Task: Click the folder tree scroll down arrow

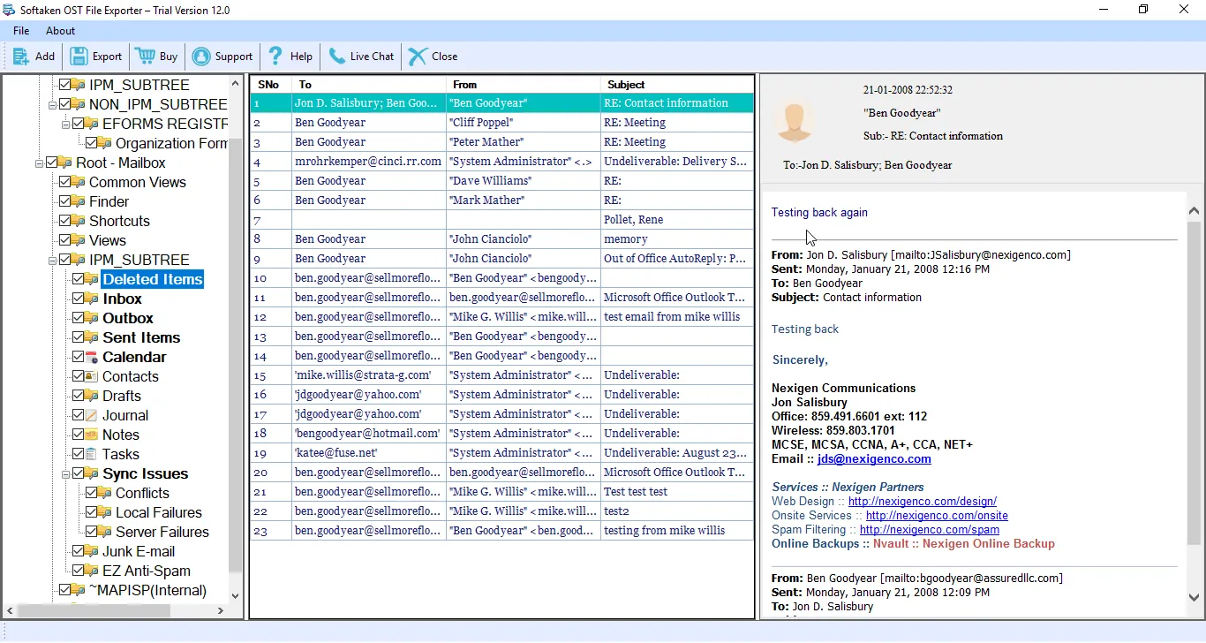Action: [x=235, y=596]
